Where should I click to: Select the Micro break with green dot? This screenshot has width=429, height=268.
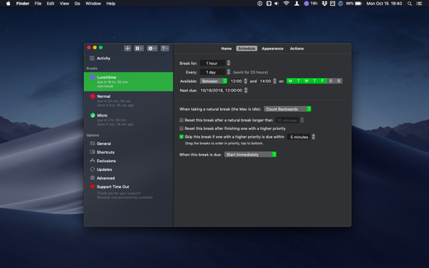[x=129, y=119]
